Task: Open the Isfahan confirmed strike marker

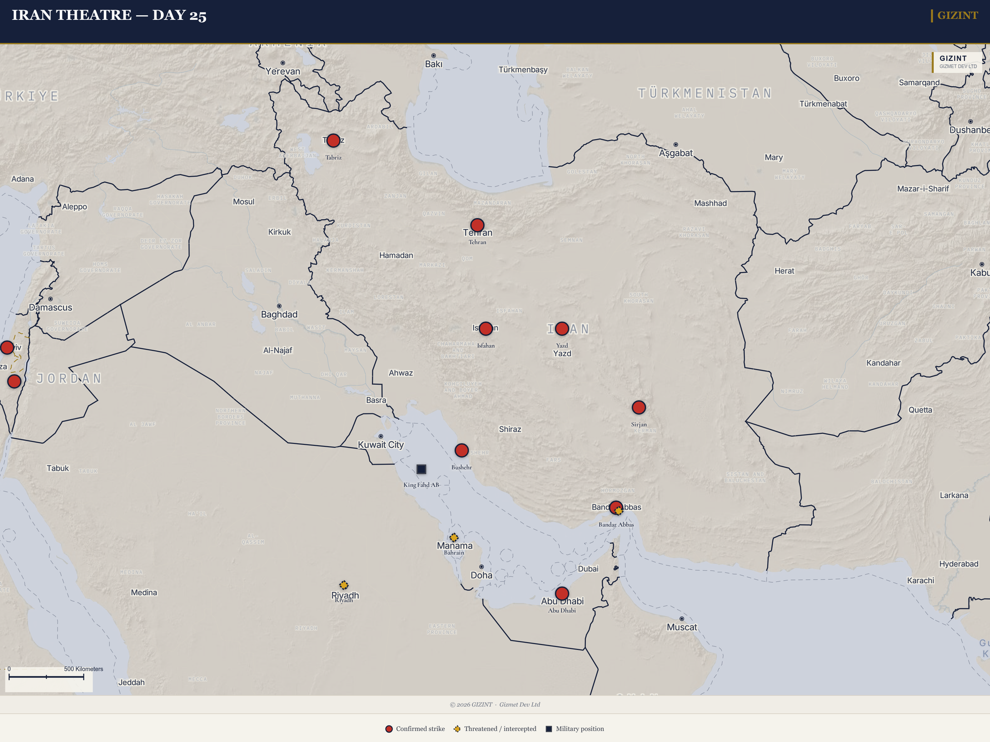Action: pyautogui.click(x=486, y=328)
